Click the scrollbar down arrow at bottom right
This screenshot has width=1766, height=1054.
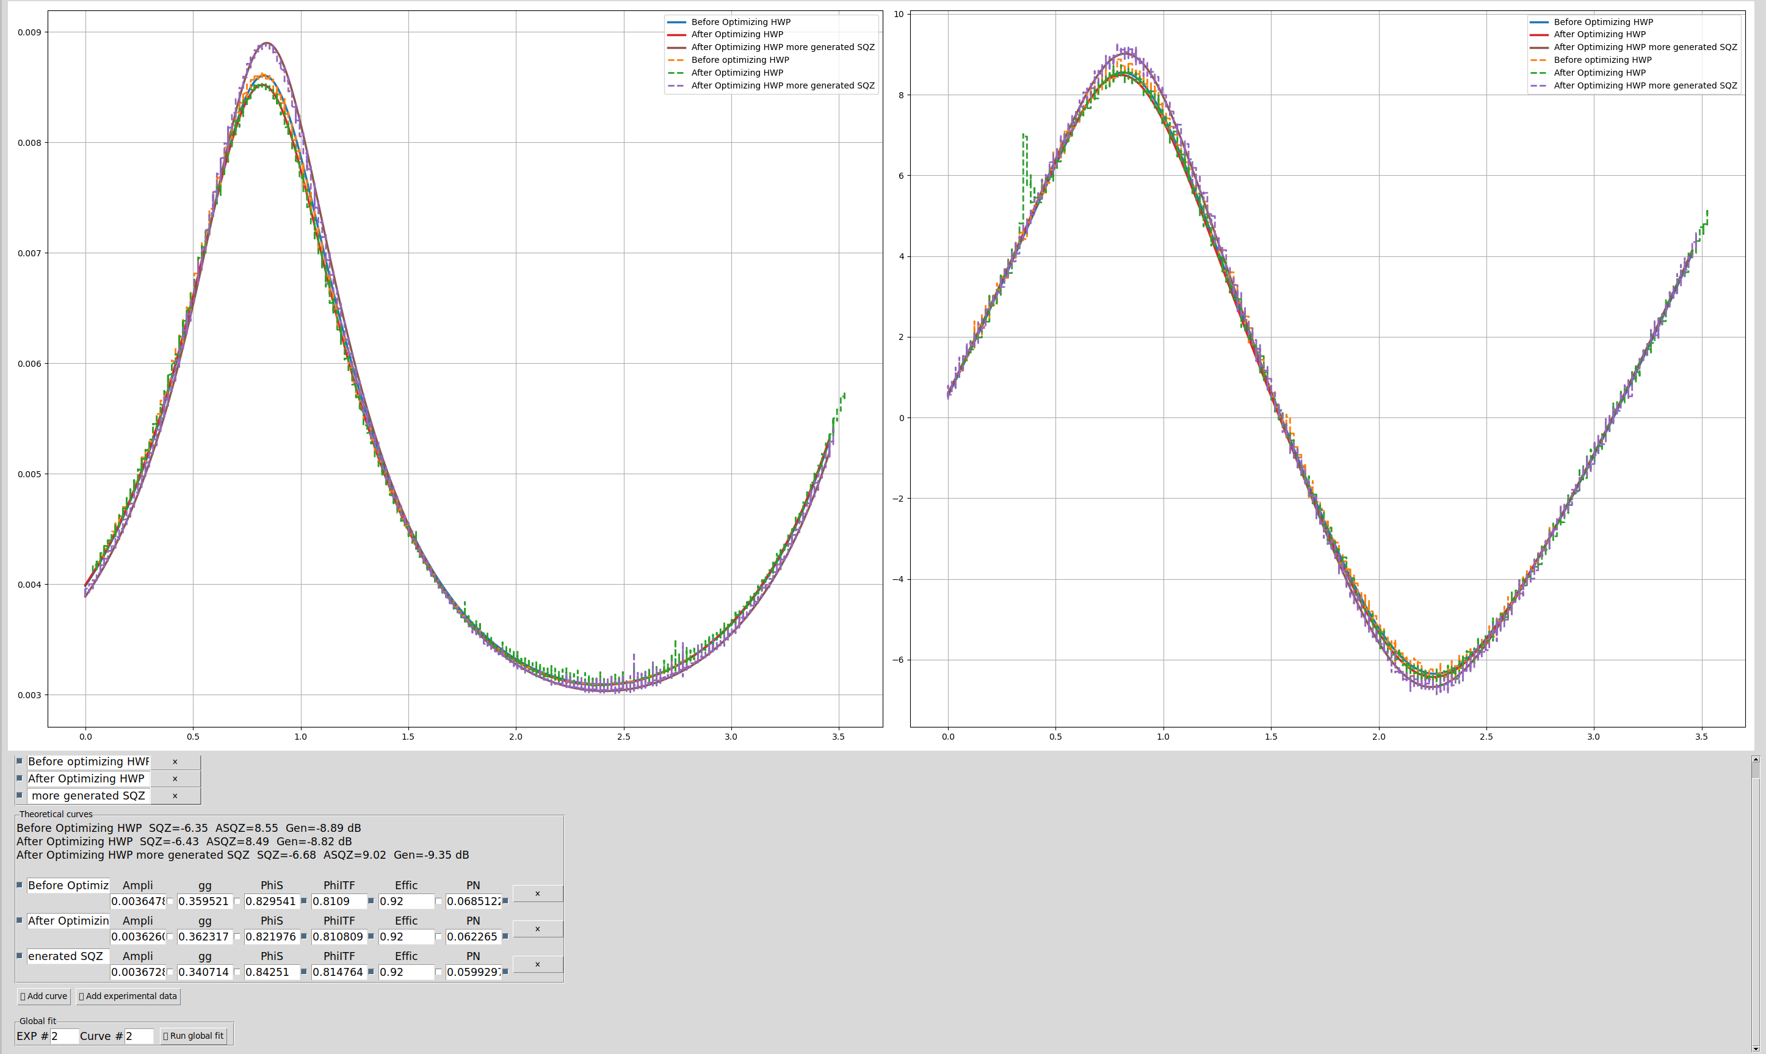point(1756,1049)
